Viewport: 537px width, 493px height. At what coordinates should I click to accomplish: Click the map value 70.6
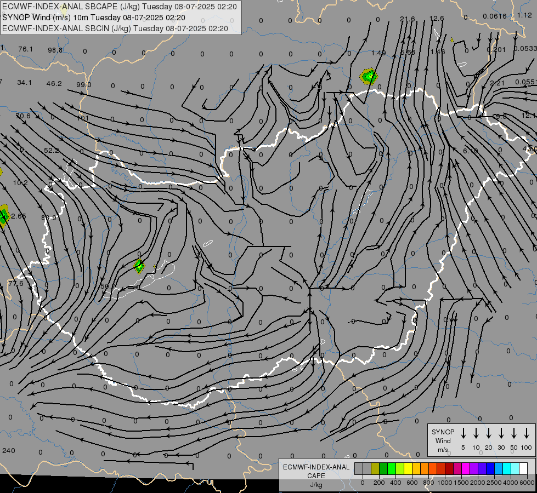click(23, 116)
